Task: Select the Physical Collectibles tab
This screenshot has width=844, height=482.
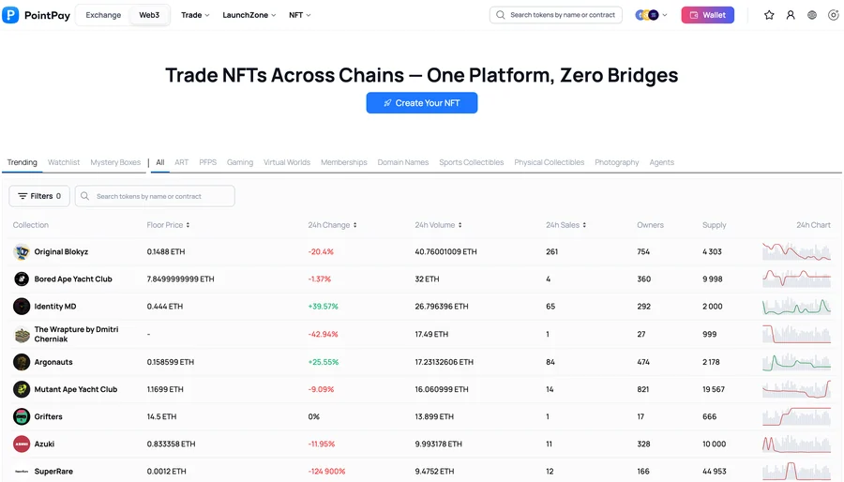Action: [549, 162]
